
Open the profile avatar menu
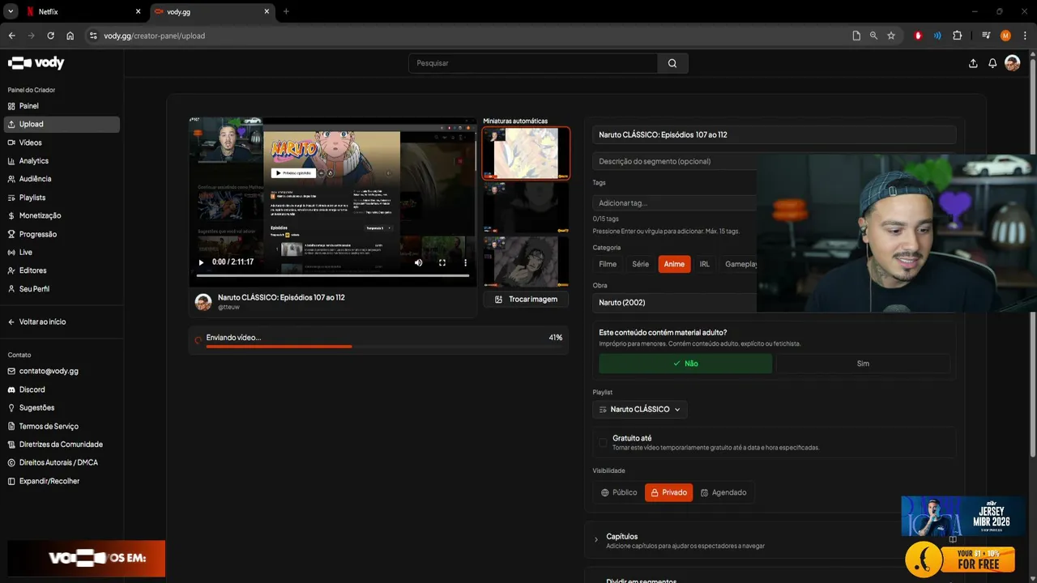pos(1012,63)
